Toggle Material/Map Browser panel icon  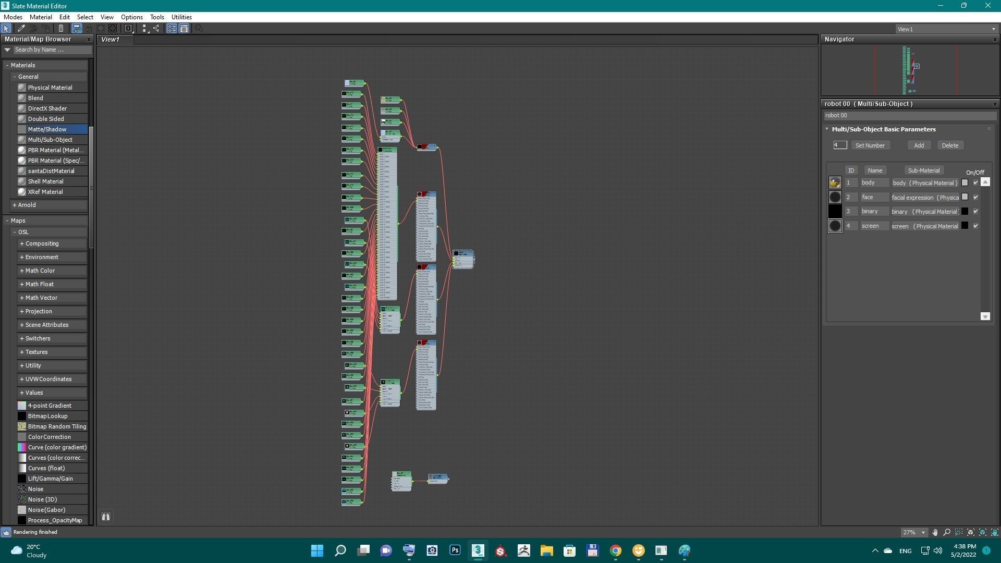(x=172, y=29)
